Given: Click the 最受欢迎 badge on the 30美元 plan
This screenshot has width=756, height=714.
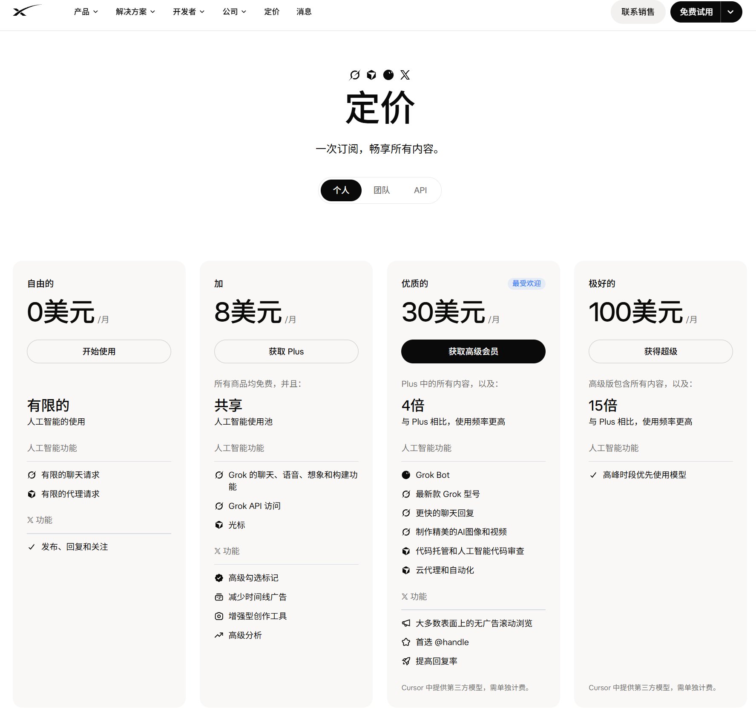Looking at the screenshot, I should coord(526,283).
